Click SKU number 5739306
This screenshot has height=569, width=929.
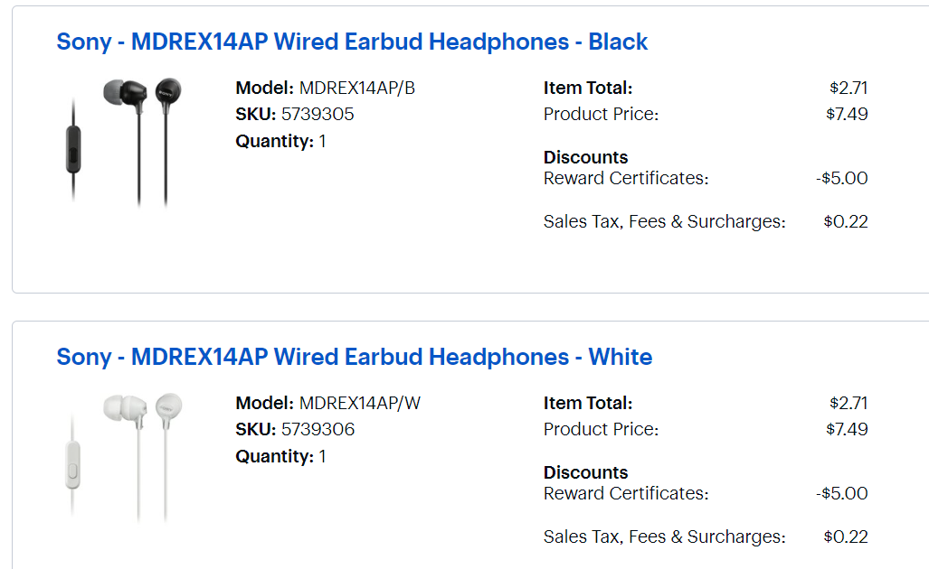tap(318, 429)
